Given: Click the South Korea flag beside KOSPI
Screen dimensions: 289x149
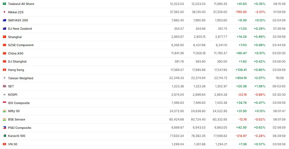Looking at the screenshot, I should tap(4, 95).
